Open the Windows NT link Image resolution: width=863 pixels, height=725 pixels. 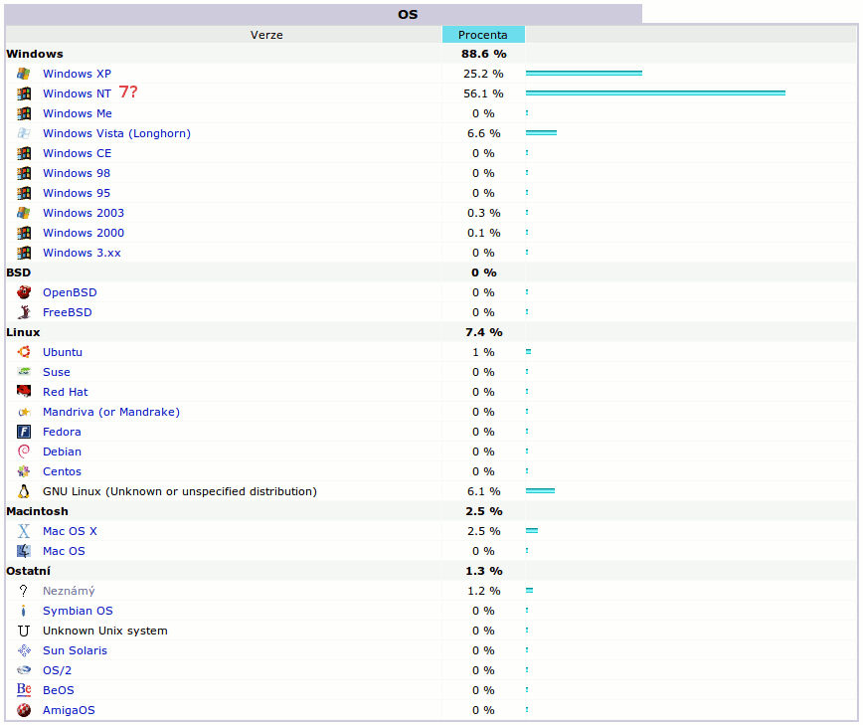coord(78,93)
